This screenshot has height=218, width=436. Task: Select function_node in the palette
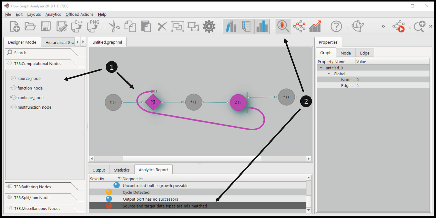tap(26, 88)
